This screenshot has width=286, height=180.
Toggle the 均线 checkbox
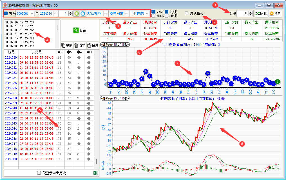167,12
